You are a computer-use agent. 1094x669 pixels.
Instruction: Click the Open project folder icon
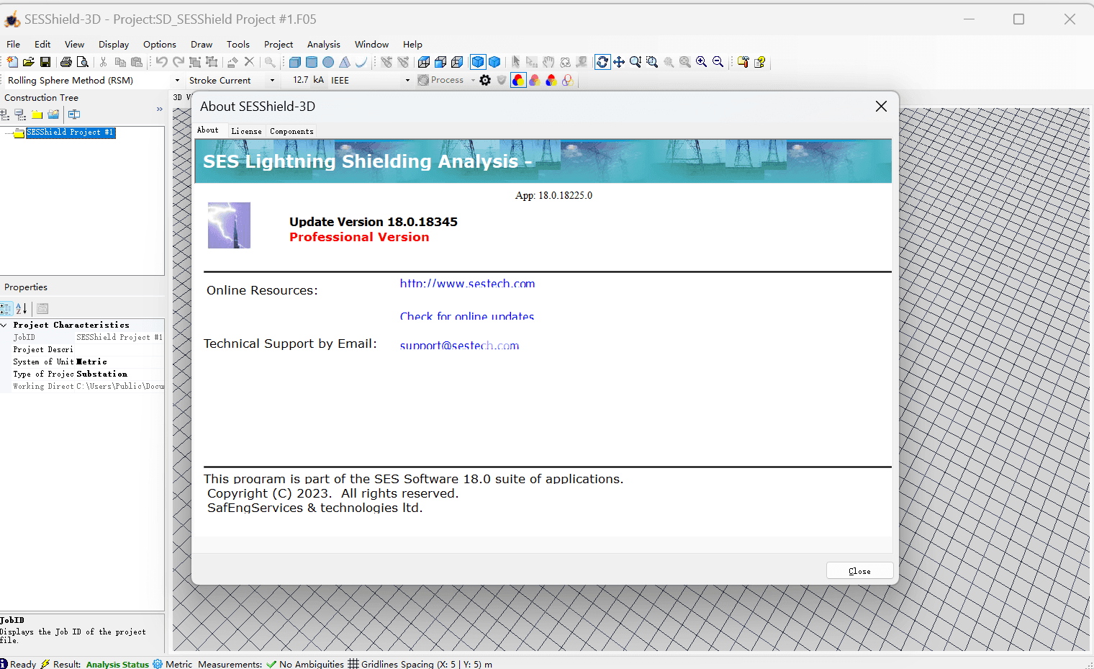point(29,62)
